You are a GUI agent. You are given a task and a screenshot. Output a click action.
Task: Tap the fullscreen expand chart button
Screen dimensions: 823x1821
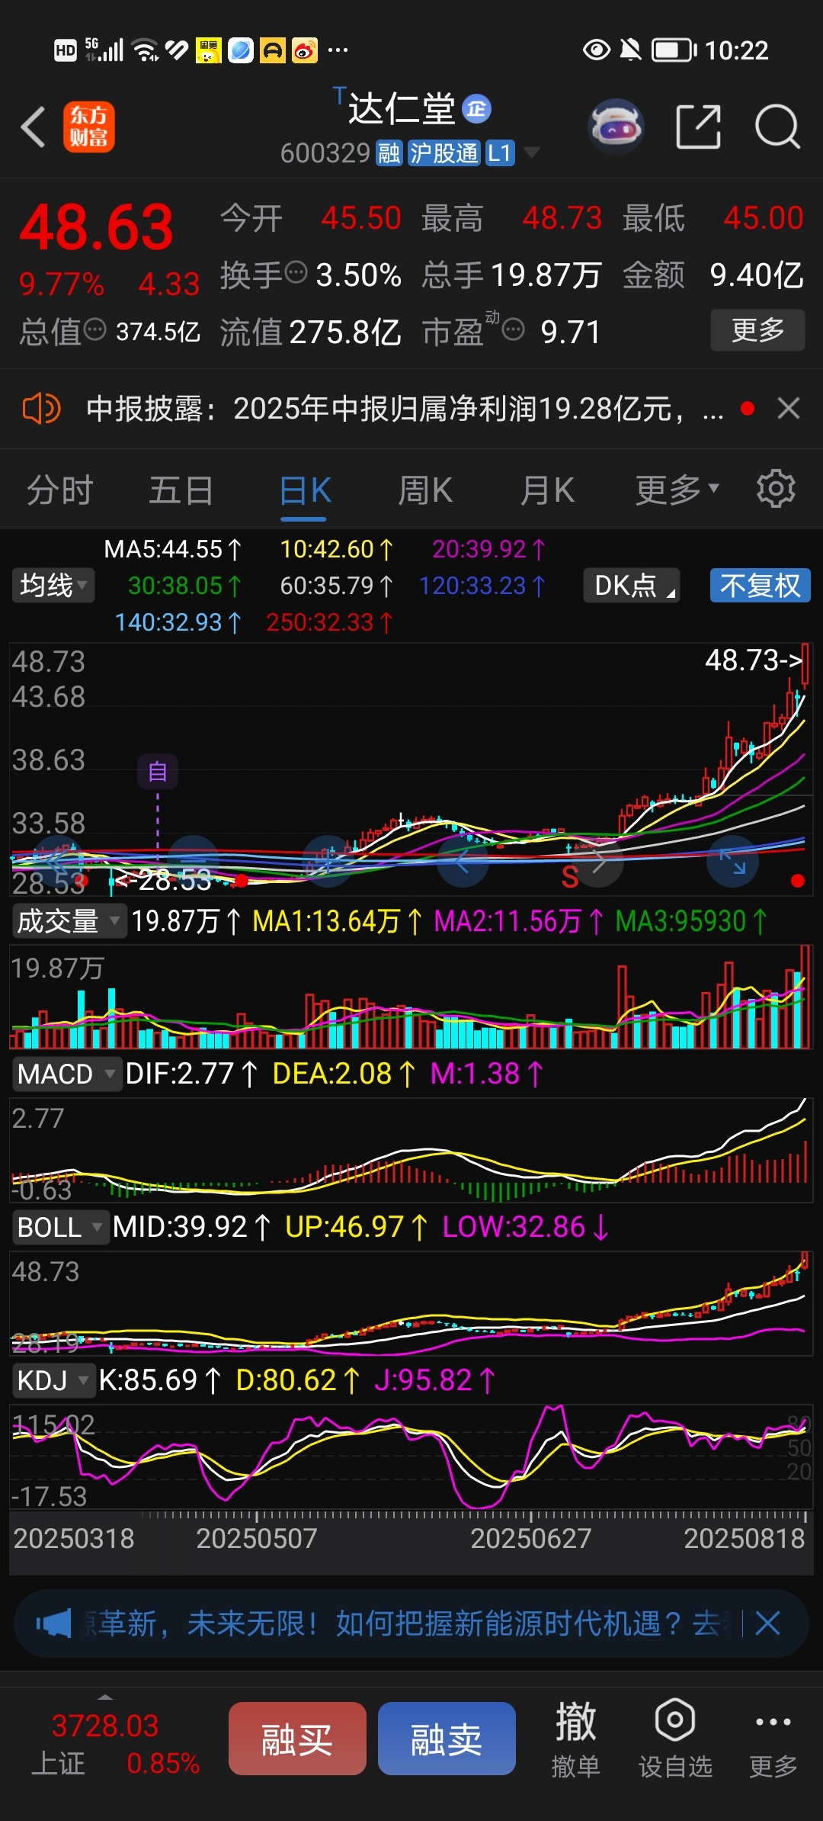click(733, 862)
